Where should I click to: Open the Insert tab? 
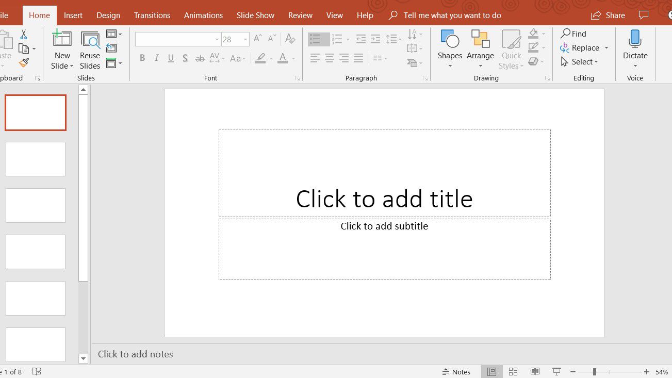[73, 15]
